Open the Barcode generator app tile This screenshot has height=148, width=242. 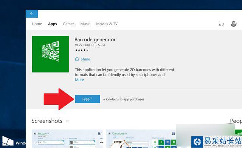click(x=50, y=54)
